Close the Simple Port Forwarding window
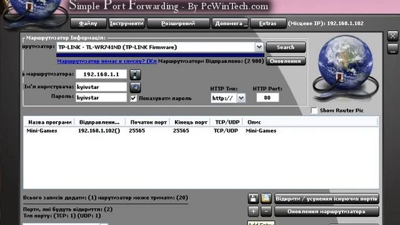 [x=392, y=36]
